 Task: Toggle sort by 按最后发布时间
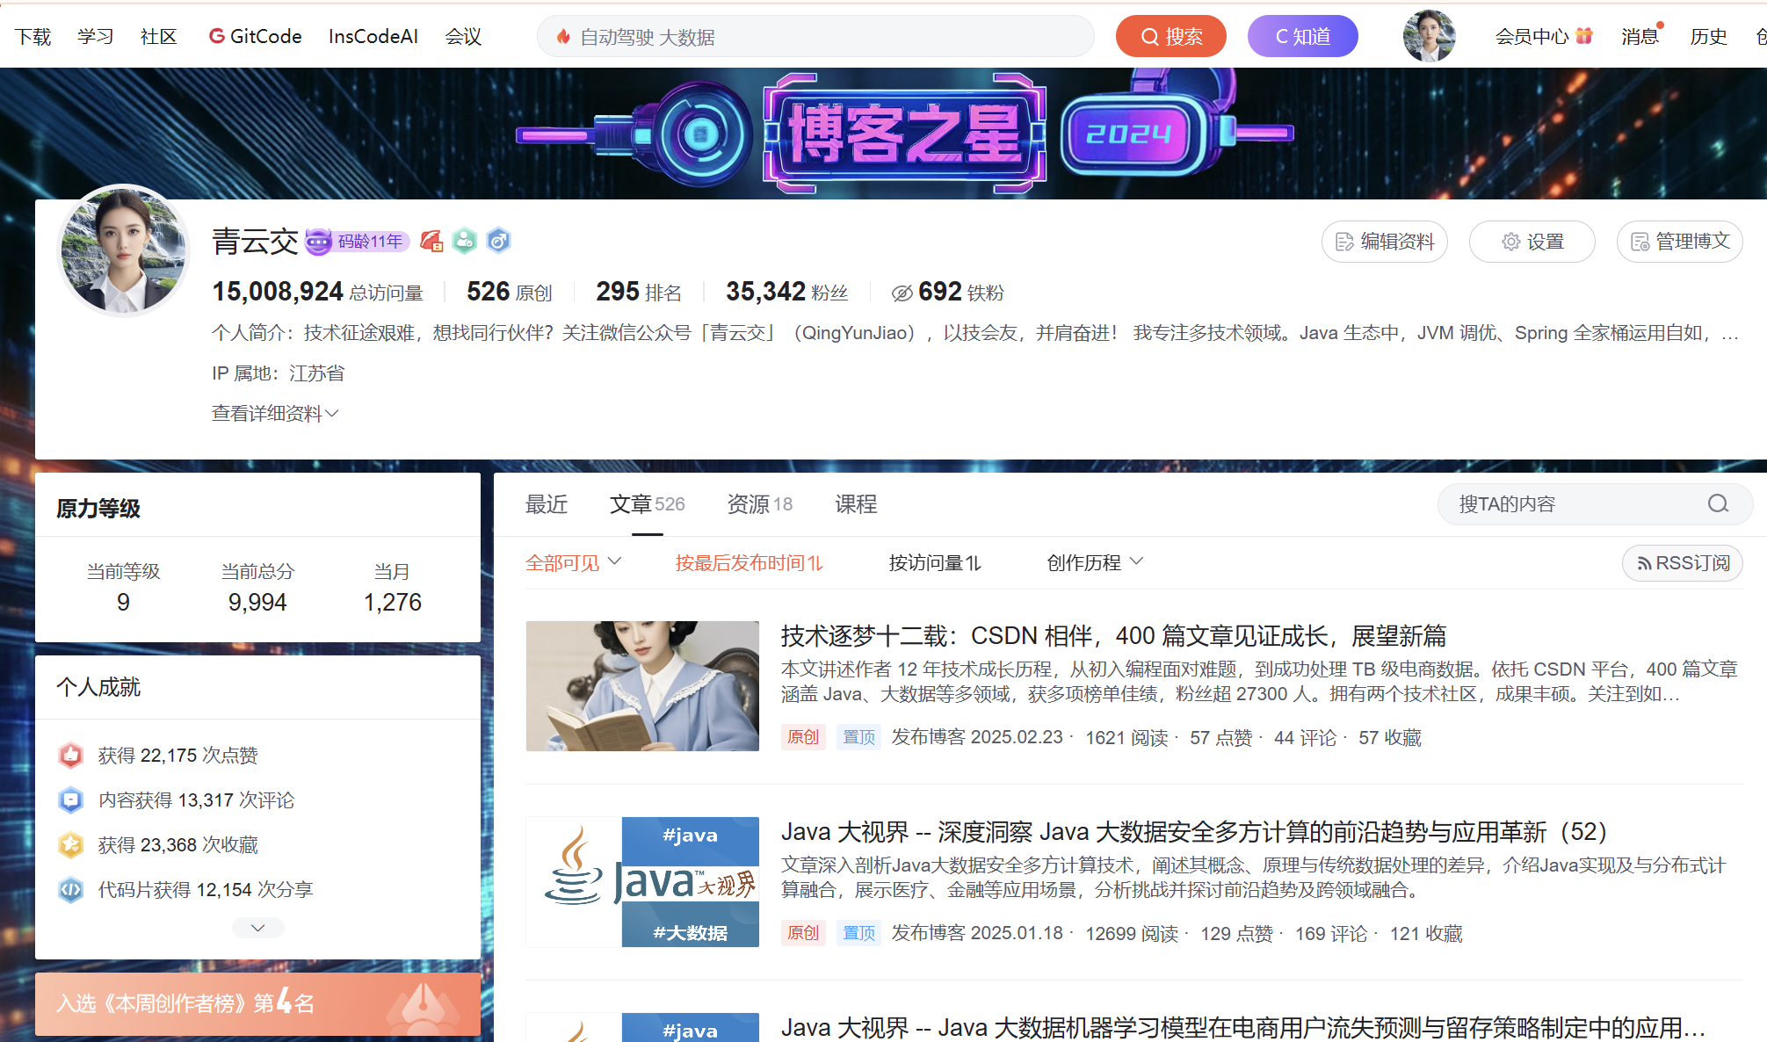(749, 562)
